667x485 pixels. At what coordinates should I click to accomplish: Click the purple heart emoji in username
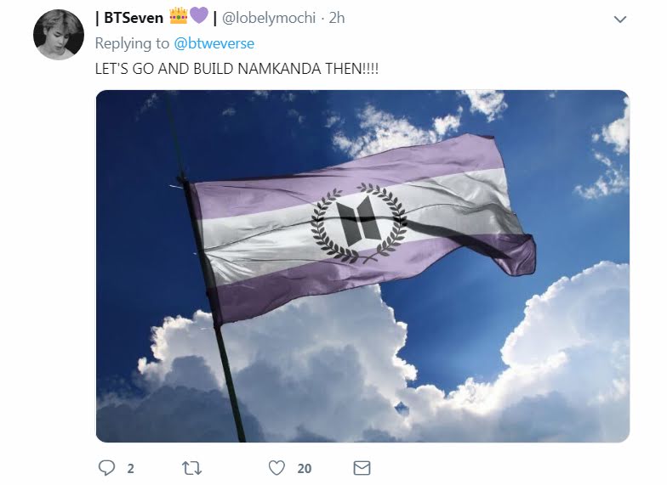199,16
